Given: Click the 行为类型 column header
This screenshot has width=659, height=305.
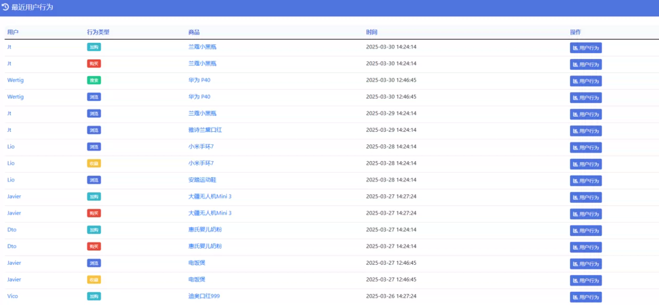Looking at the screenshot, I should tap(98, 32).
